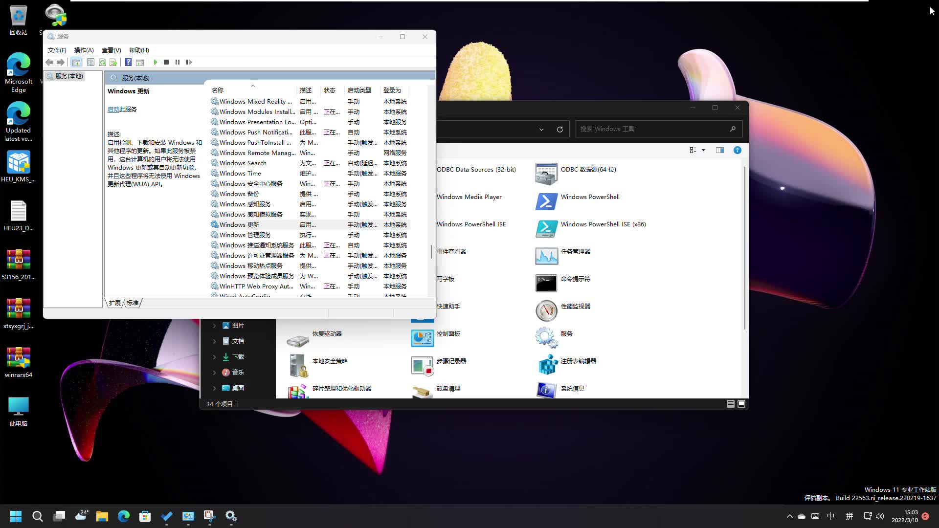Open the export list icon in Services toolbar

click(113, 62)
